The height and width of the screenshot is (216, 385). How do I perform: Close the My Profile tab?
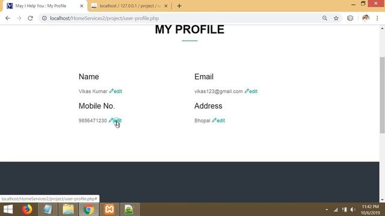[82, 6]
